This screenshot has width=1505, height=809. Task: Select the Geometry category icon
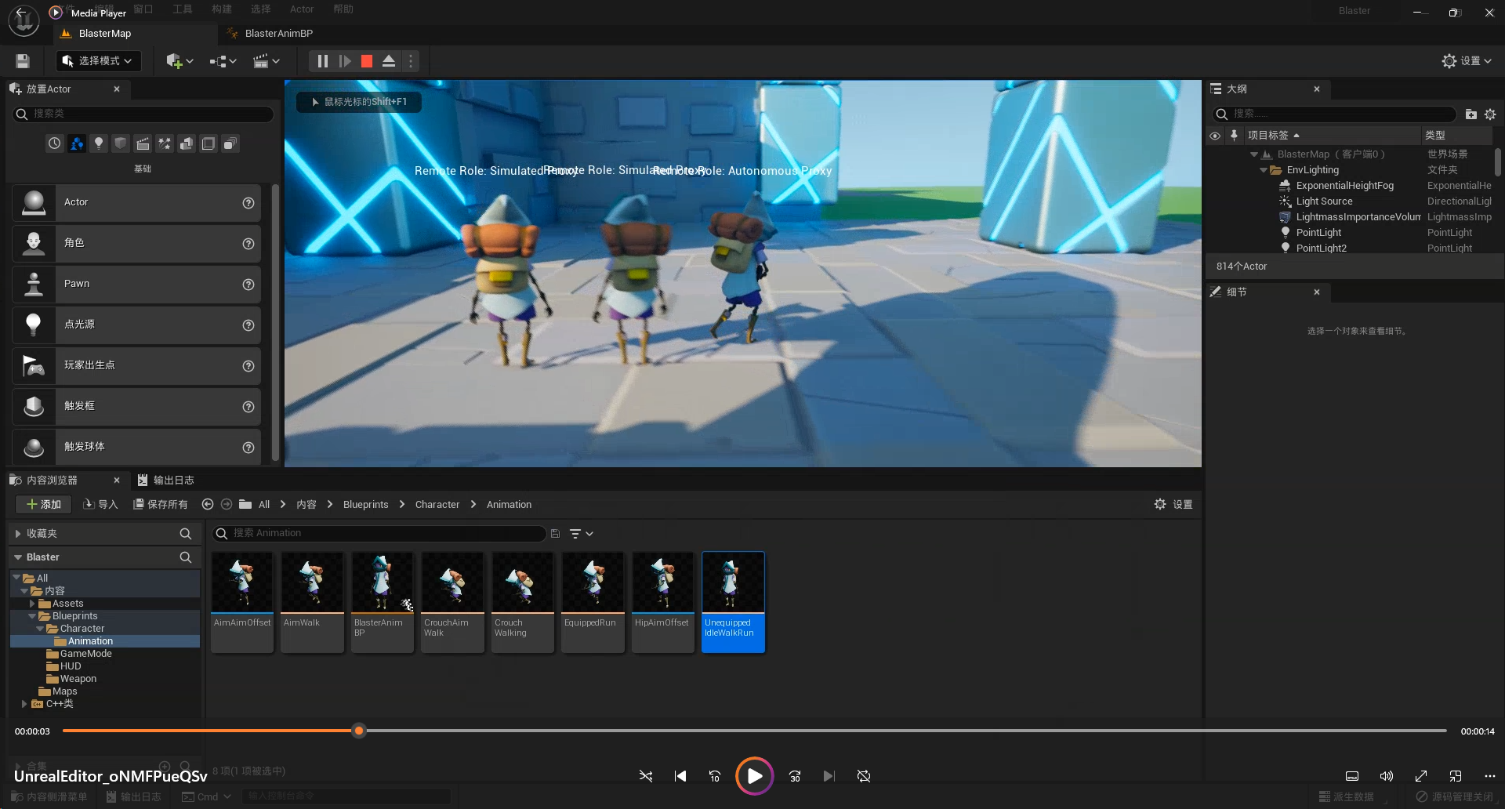click(x=187, y=143)
